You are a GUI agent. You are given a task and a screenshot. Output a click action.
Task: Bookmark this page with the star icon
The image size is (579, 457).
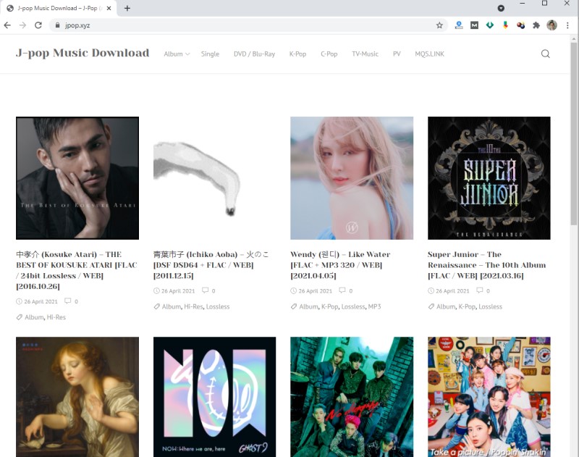coord(439,25)
